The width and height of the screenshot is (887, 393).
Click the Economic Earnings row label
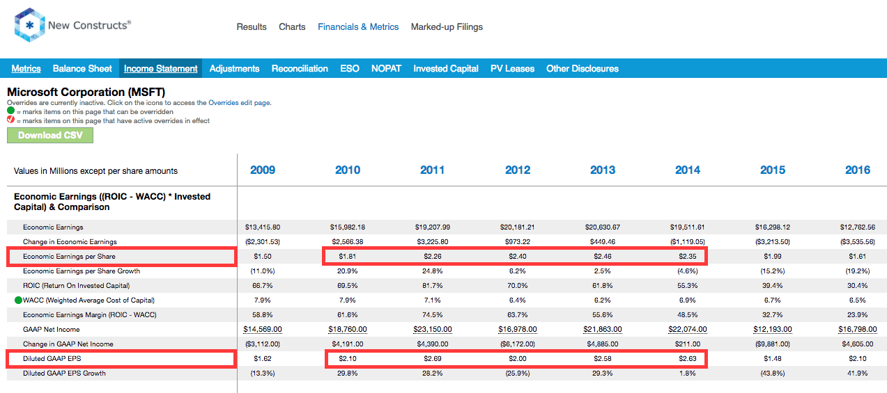(x=53, y=227)
